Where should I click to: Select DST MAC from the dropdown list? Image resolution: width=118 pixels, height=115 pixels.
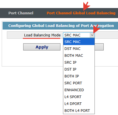[x=79, y=48]
